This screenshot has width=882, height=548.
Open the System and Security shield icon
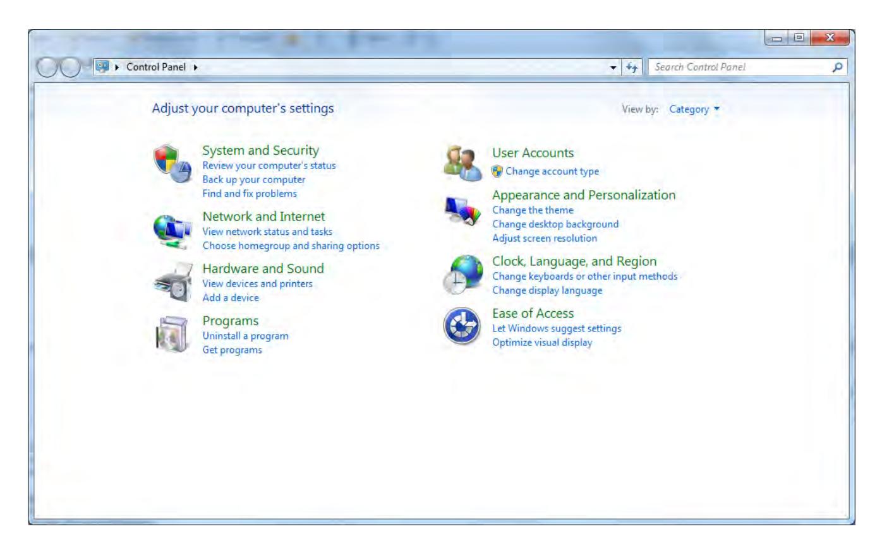(x=172, y=165)
